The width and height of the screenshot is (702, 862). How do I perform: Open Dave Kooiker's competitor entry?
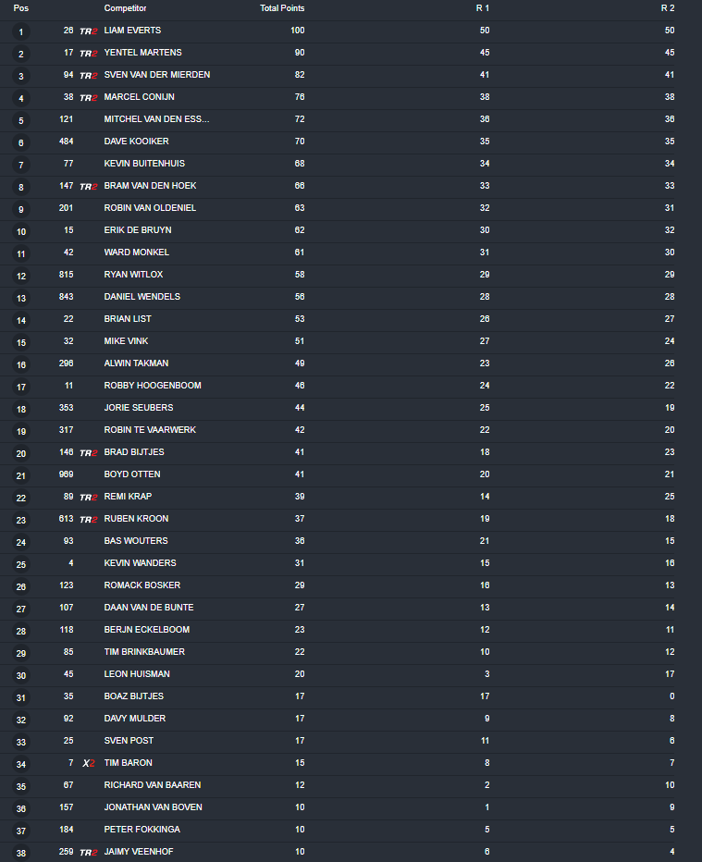click(136, 142)
